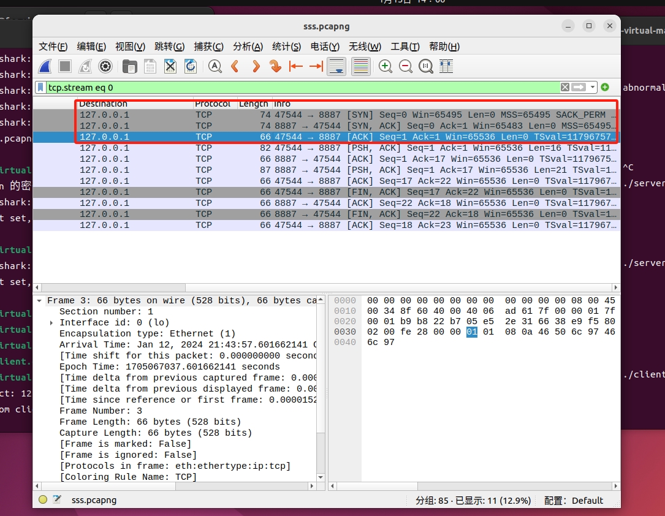Clear the display filter X button
Screen dimensions: 665x516
(565, 88)
